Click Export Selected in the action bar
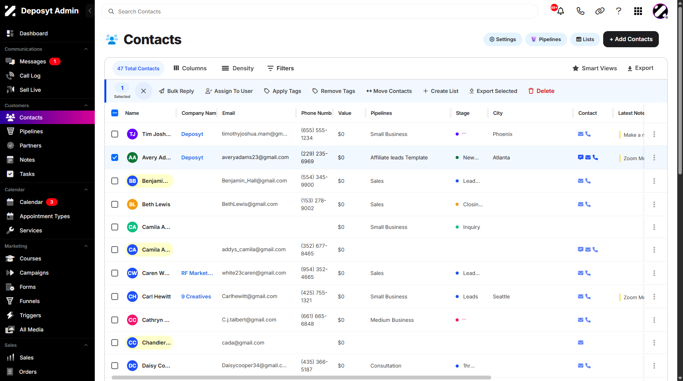Viewport: 683px width, 381px height. 493,91
